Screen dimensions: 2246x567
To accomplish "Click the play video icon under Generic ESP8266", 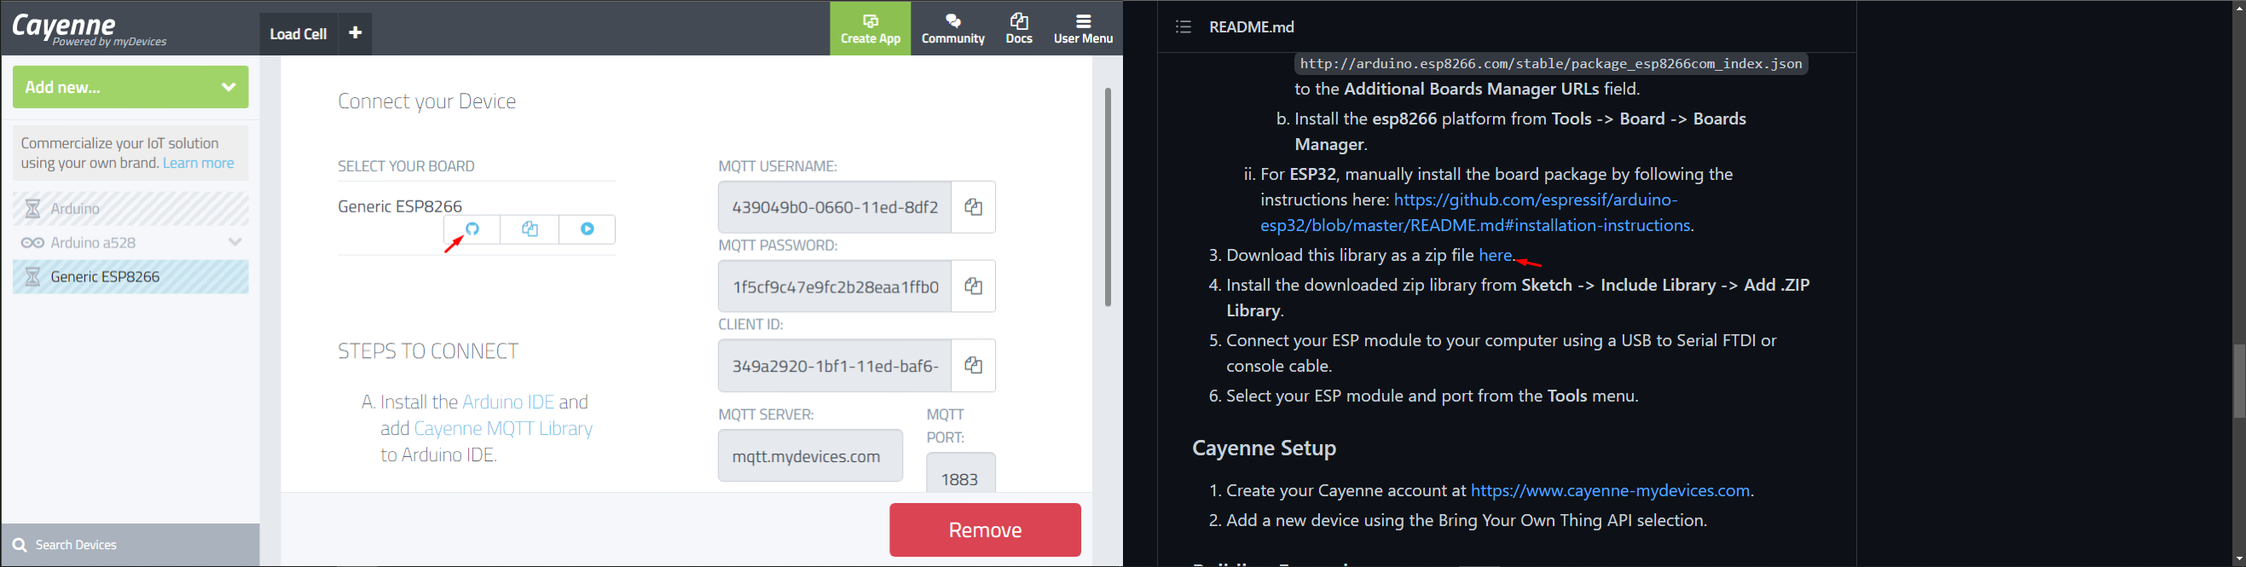I will (x=587, y=229).
